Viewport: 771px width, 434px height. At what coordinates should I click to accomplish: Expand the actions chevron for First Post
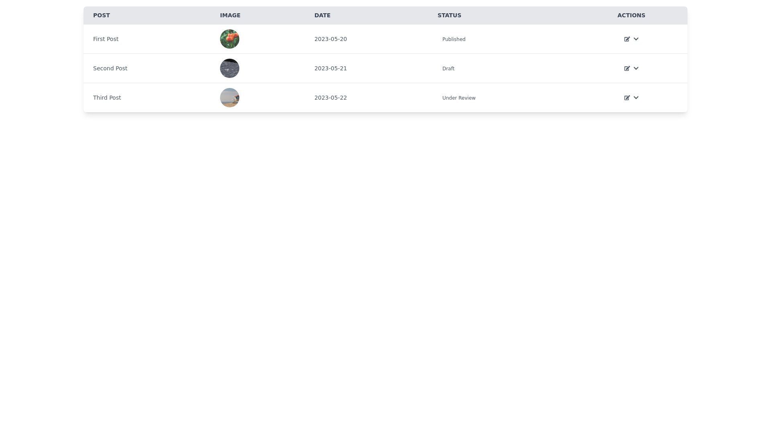636,39
